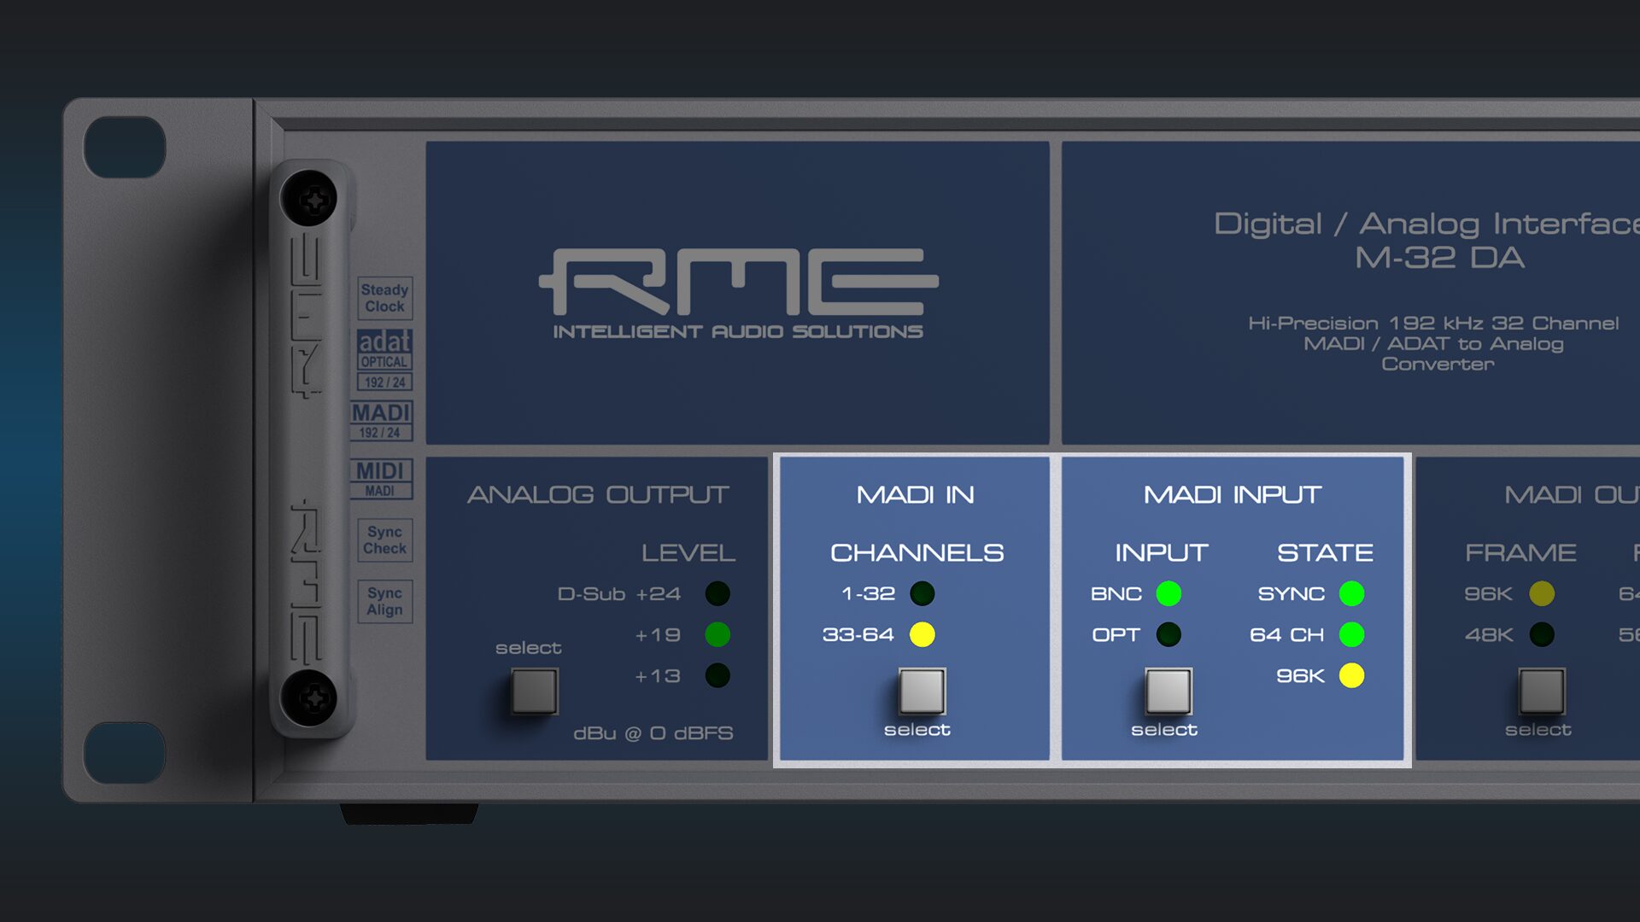Screen dimensions: 1640x922
Task: Click the yellow 96K state LED
Action: click(x=1351, y=675)
